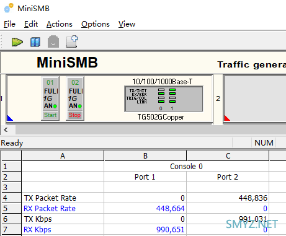Viewport: 286px width, 236px height.
Task: Click the green Start transmit arrow icon
Action: pos(17,42)
